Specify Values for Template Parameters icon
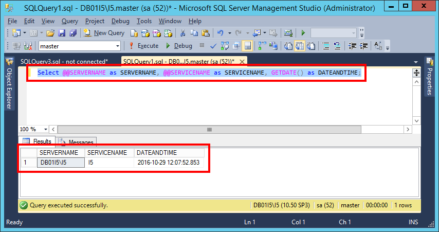 coord(378,46)
